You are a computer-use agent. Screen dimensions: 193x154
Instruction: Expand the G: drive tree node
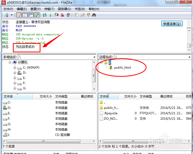15,88
